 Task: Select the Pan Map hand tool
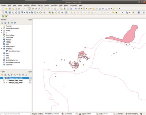30,9
